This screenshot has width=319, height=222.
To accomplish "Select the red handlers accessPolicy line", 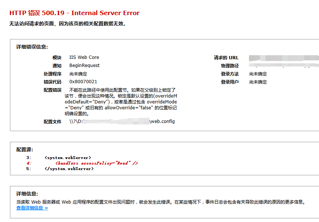I will (96, 163).
